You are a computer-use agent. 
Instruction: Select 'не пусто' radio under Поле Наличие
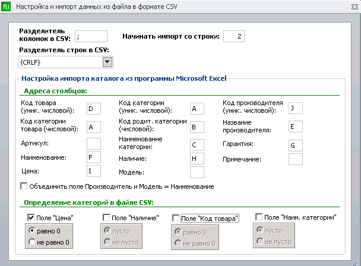tap(107, 242)
